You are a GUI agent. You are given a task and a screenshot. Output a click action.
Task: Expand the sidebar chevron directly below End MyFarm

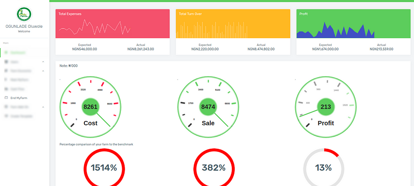tap(43, 107)
